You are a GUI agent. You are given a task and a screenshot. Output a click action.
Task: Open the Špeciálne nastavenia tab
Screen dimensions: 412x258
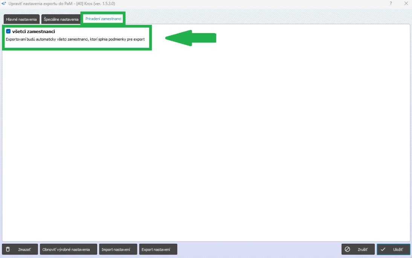tap(61, 19)
